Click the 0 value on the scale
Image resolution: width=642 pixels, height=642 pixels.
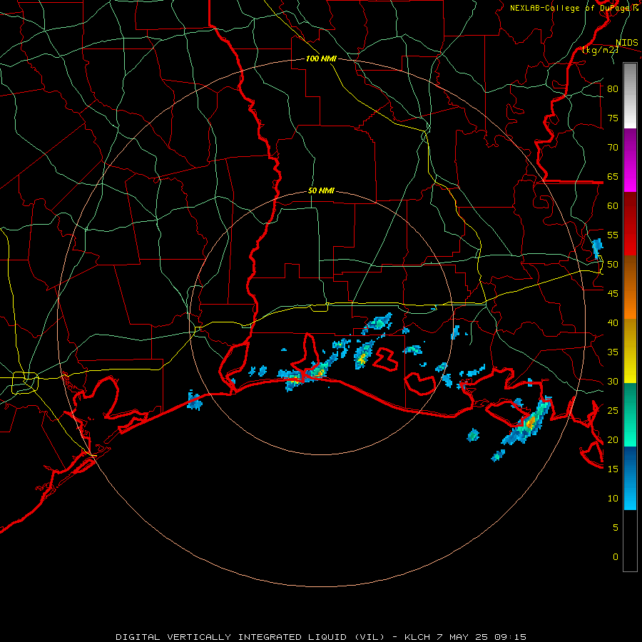(x=616, y=556)
